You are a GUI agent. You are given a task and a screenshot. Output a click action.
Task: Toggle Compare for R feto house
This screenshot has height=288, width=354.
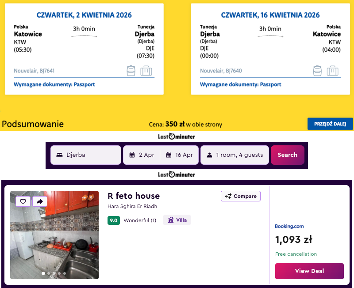coord(241,196)
